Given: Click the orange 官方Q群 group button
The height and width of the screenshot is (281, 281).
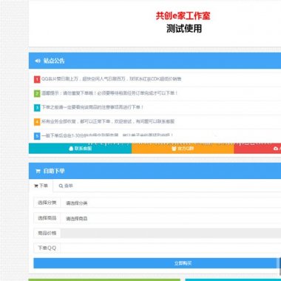Looking at the screenshot, I should pos(183,149).
